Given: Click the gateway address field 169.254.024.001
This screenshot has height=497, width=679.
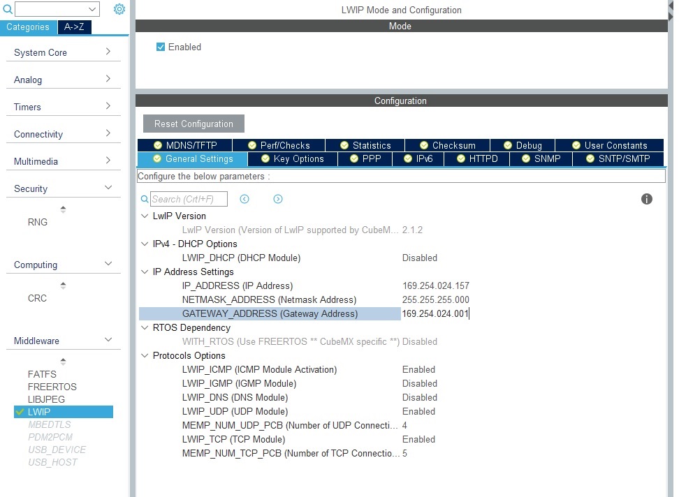Looking at the screenshot, I should coord(436,313).
